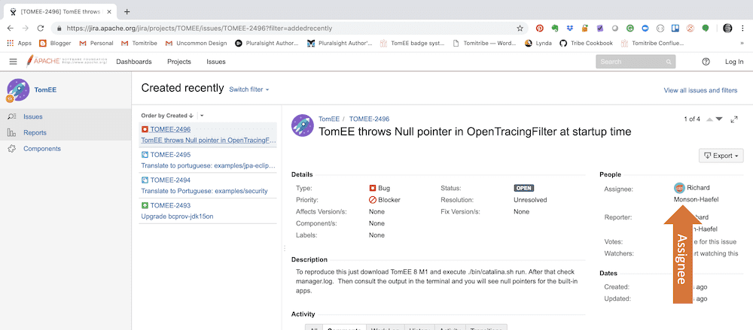753x330 pixels.
Task: Open the TomEE badge system bookmark
Action: (413, 43)
